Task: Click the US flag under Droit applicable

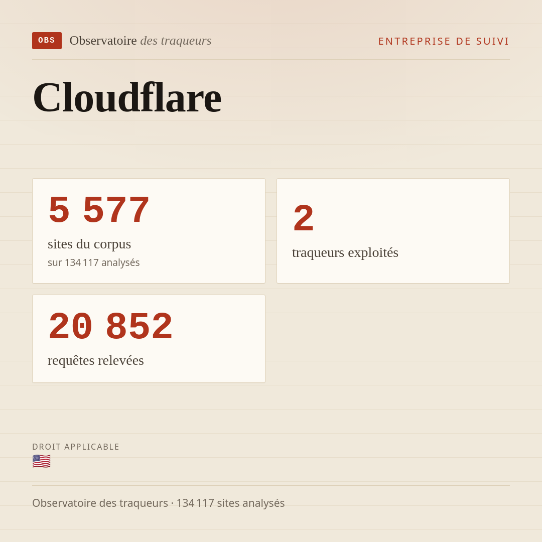Action: (x=42, y=461)
